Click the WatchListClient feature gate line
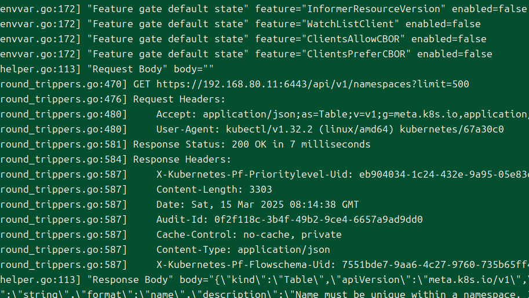 coord(240,24)
